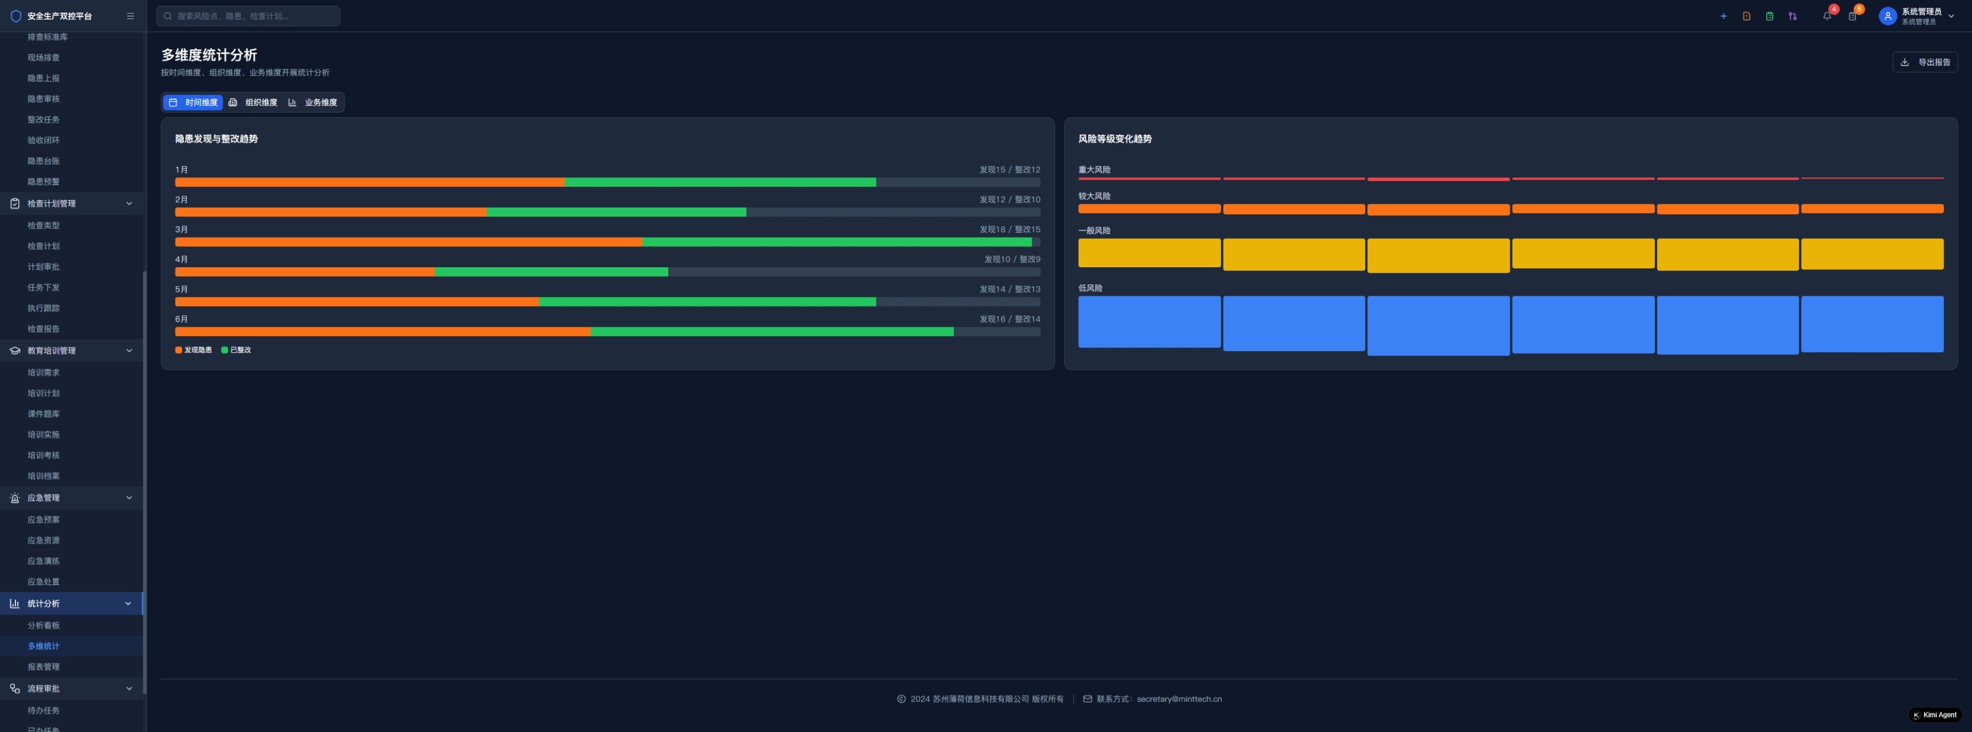Click the orange file alert icon
1972x732 pixels.
coord(1746,16)
